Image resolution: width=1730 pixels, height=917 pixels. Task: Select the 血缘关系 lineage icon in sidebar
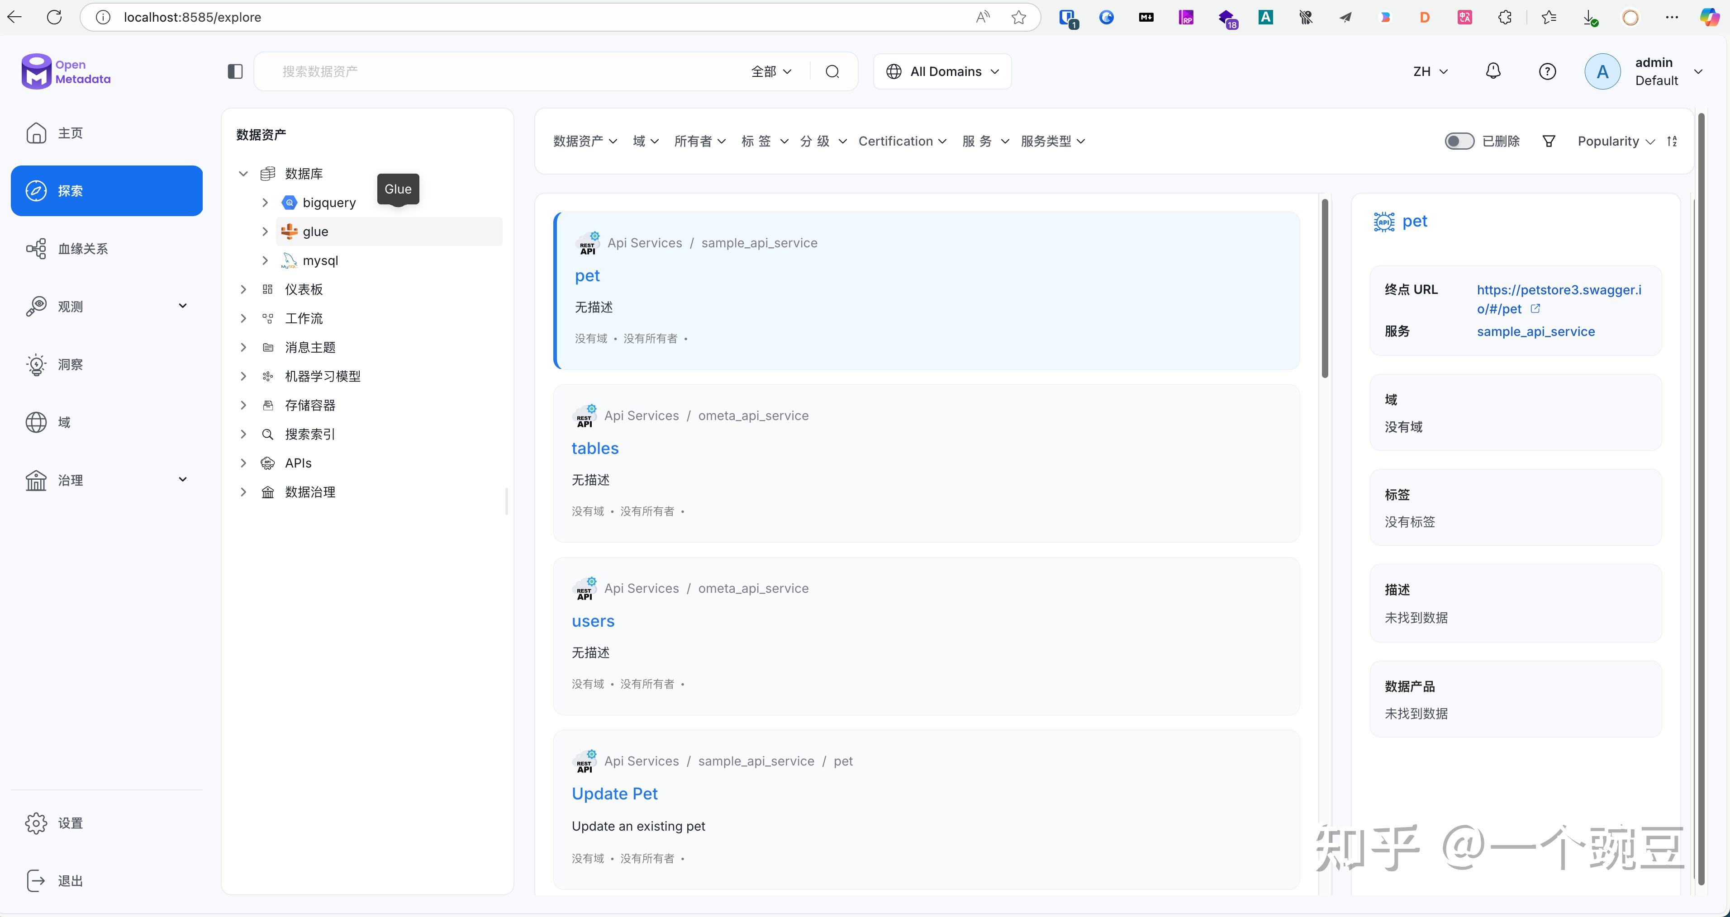click(x=36, y=248)
